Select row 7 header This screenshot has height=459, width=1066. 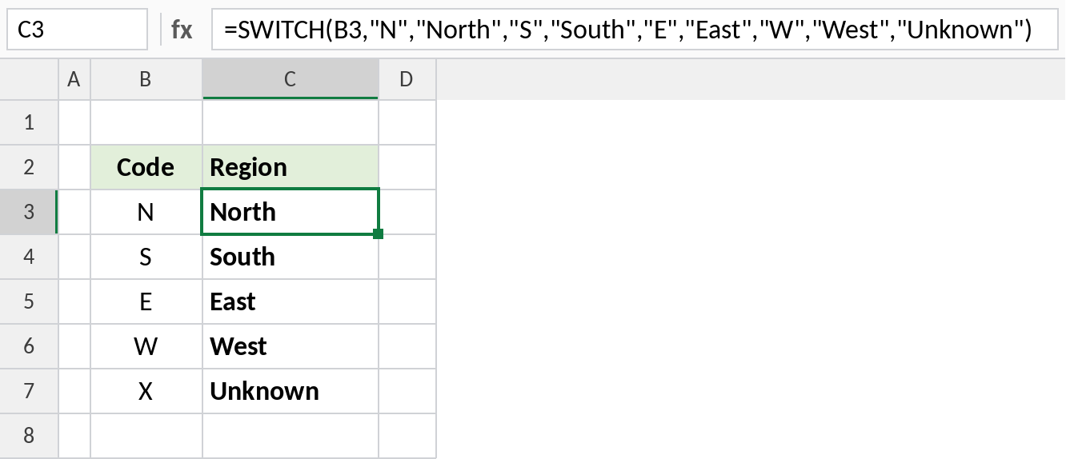coord(30,391)
